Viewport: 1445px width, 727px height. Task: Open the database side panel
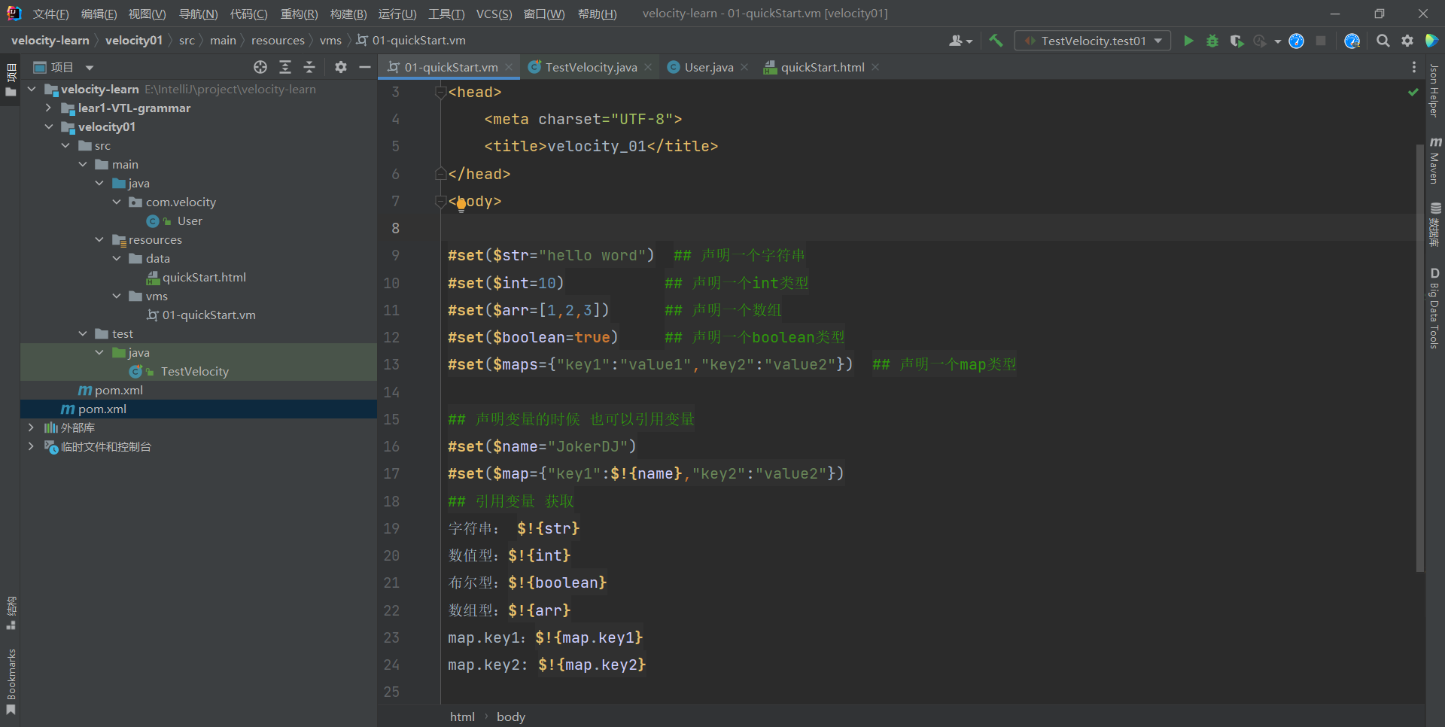[x=1435, y=224]
